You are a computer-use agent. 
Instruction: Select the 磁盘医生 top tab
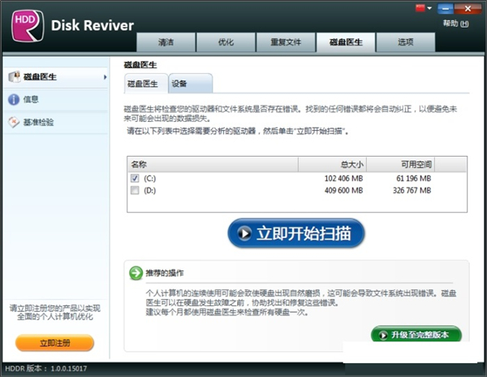[346, 42]
